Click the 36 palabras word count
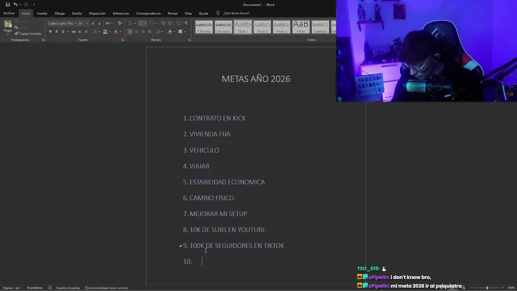 (35, 288)
